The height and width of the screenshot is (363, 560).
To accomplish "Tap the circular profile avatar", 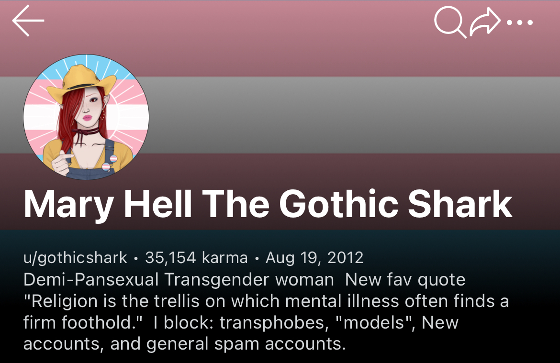I will pyautogui.click(x=86, y=117).
